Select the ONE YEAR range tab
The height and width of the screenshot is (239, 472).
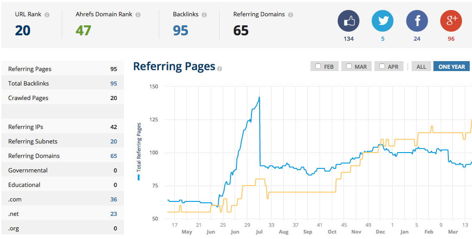[x=452, y=67]
